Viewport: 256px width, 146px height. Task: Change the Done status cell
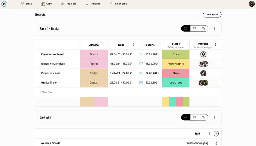pyautogui.click(x=176, y=54)
